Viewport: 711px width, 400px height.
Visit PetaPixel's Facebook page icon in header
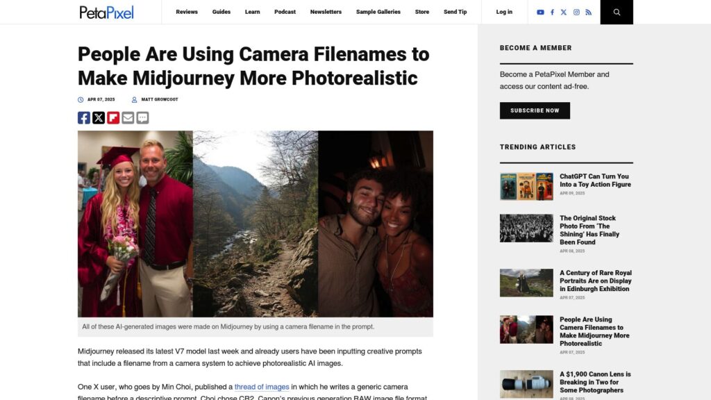tap(552, 12)
